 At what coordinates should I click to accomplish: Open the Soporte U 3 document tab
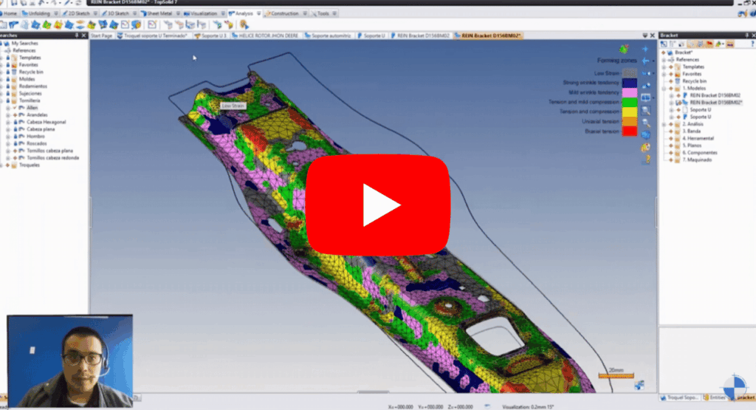pos(210,35)
